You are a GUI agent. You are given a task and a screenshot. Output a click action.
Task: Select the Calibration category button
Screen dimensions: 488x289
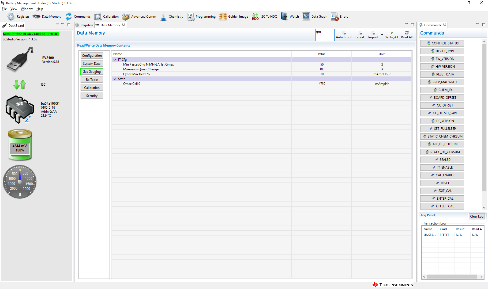(x=92, y=88)
